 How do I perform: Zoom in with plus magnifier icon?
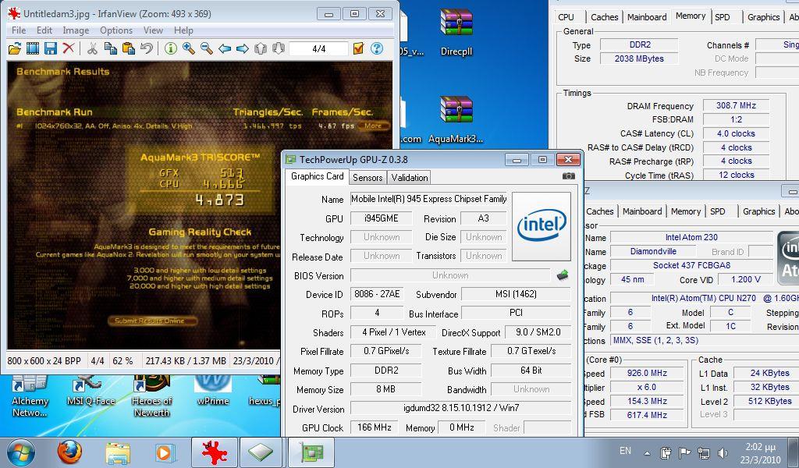pos(189,48)
